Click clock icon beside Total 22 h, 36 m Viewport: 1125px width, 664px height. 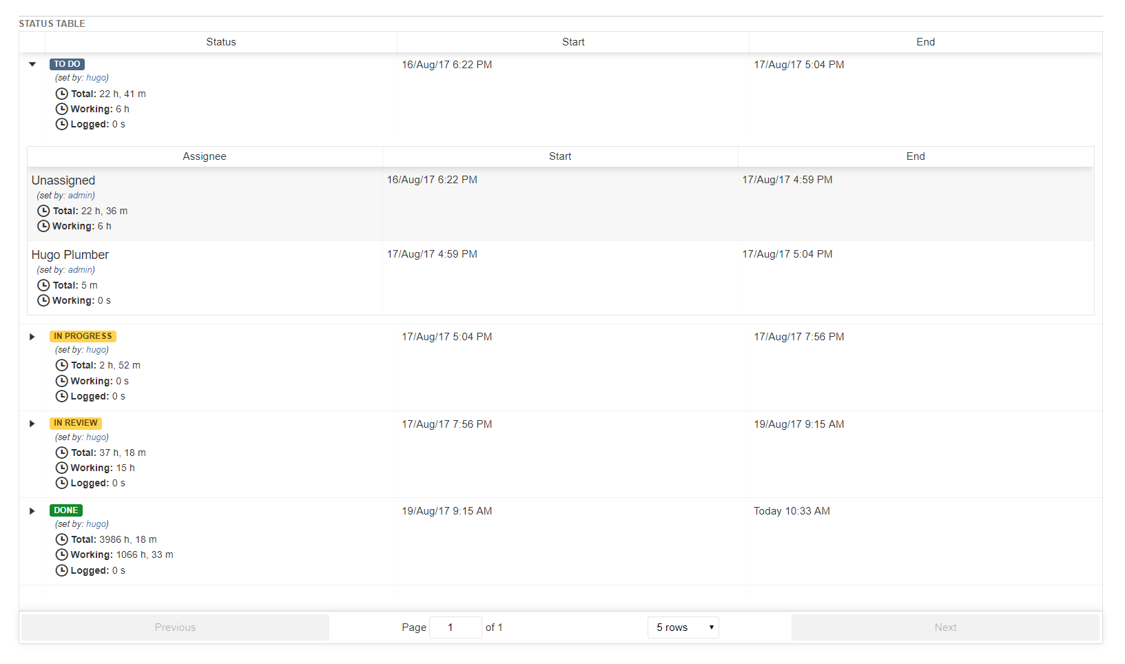pos(43,211)
